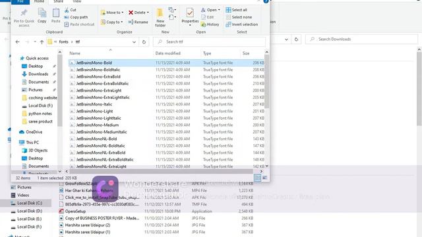The image size is (422, 237).
Task: Open the Properties button
Action: (190, 16)
